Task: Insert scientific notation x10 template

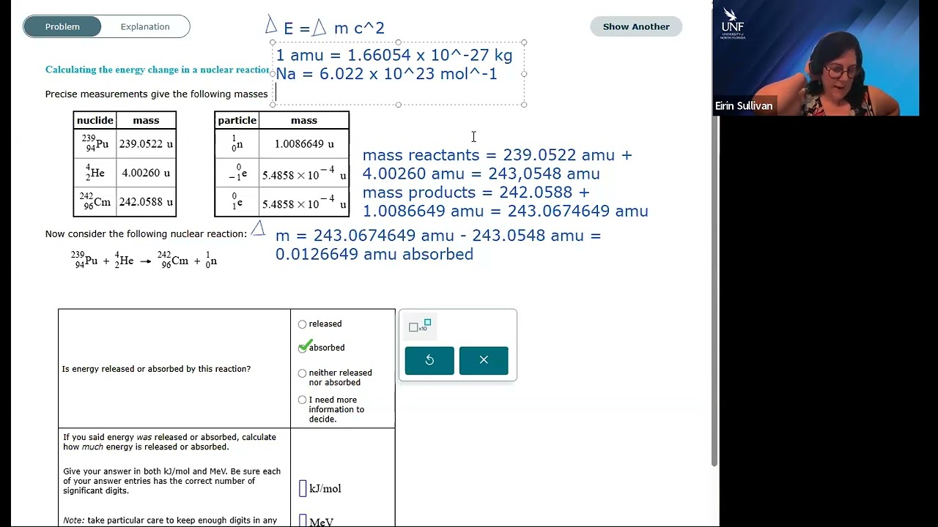Action: pyautogui.click(x=420, y=326)
